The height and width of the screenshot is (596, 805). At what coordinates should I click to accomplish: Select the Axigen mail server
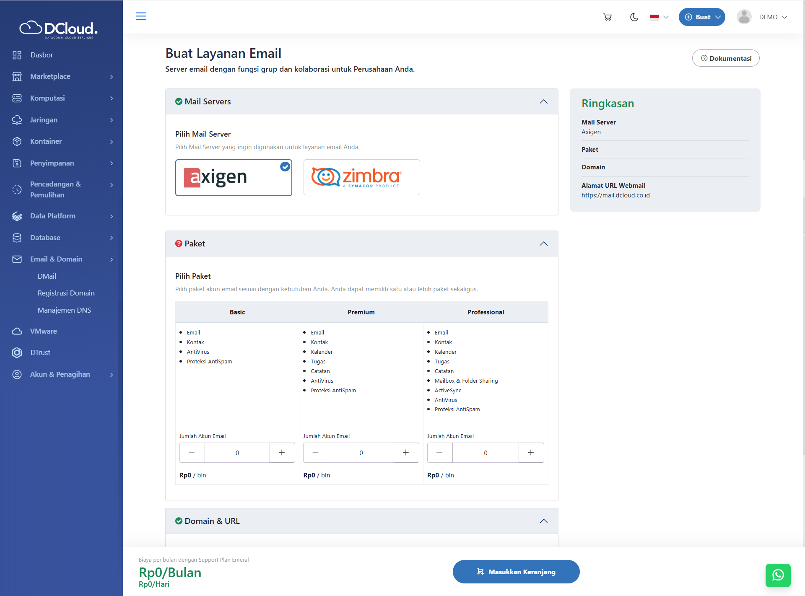click(x=234, y=177)
